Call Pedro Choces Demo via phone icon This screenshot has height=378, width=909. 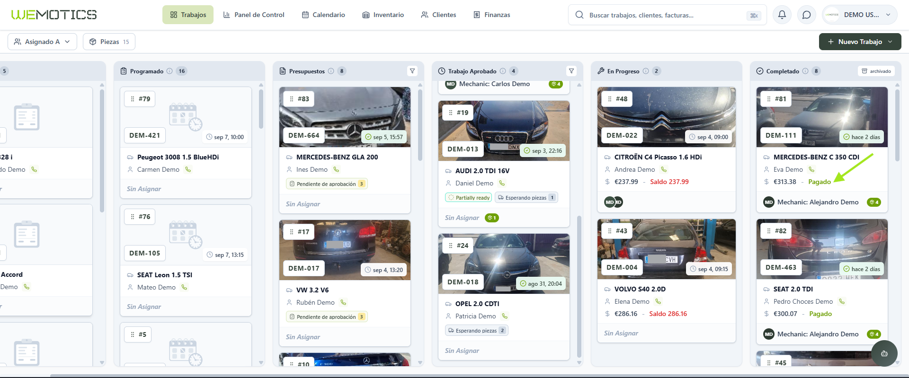[x=841, y=301]
